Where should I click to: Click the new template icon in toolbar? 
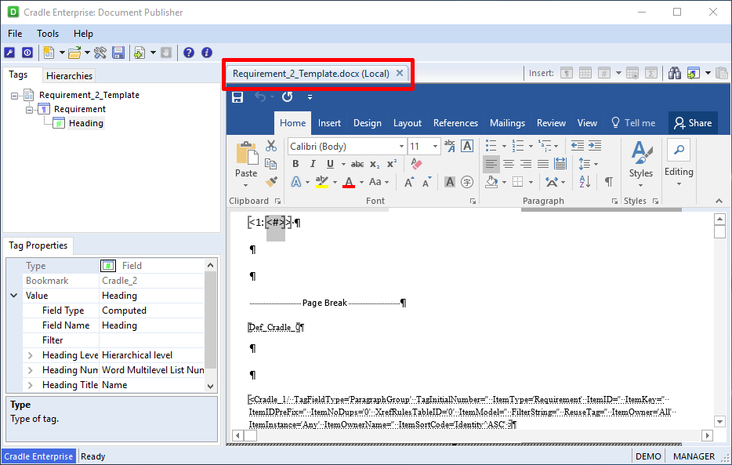[x=49, y=53]
